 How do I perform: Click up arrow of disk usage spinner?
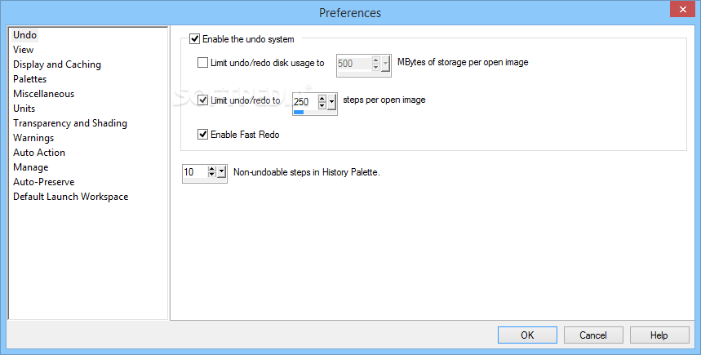pos(376,60)
